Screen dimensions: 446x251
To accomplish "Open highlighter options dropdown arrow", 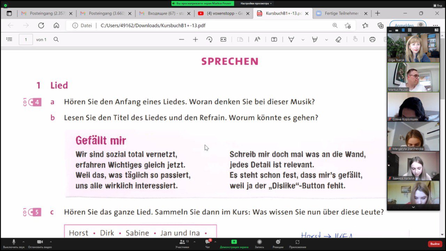I will pyautogui.click(x=326, y=40).
